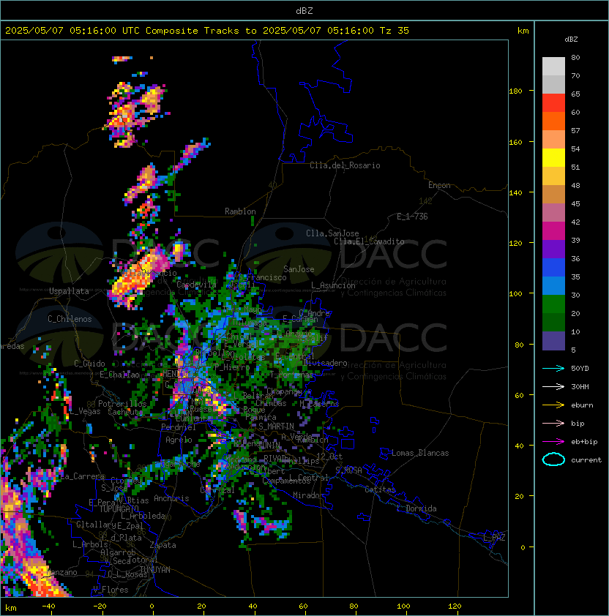This screenshot has height=616, width=609.
Task: Select the green 30-20 dBZ legend swatch
Action: 553,304
